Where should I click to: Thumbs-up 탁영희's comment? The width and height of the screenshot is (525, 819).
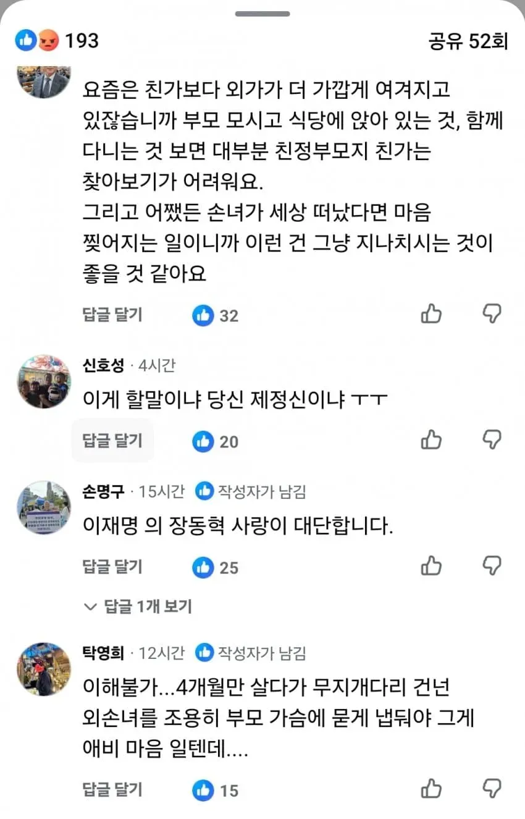point(431,789)
